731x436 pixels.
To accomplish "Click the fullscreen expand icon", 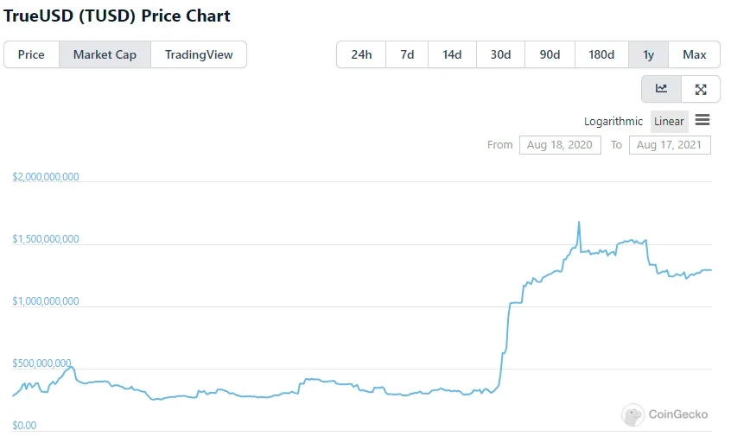I will pyautogui.click(x=701, y=89).
